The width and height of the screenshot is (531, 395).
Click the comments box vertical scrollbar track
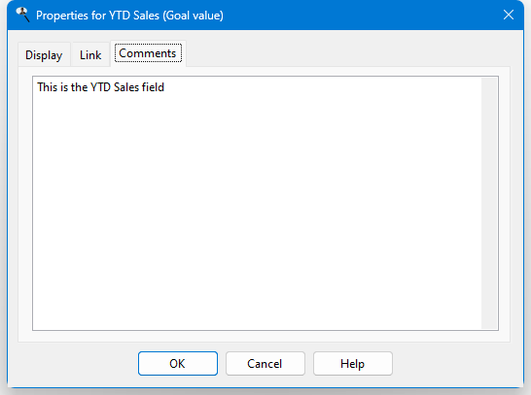click(489, 203)
